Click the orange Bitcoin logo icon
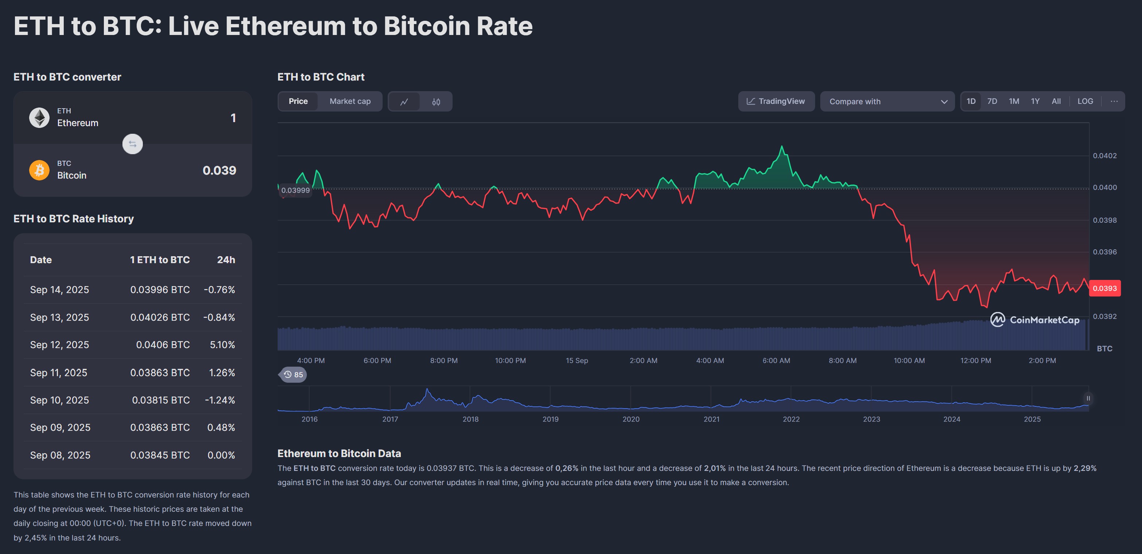Viewport: 1142px width, 554px height. point(39,170)
